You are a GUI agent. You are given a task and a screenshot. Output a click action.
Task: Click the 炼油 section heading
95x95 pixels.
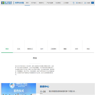tap(35, 58)
